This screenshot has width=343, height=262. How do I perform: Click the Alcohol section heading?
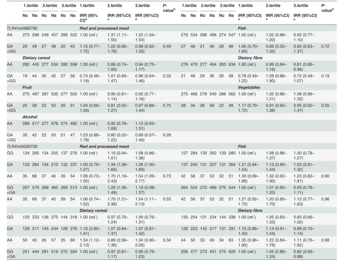(x=30, y=117)
